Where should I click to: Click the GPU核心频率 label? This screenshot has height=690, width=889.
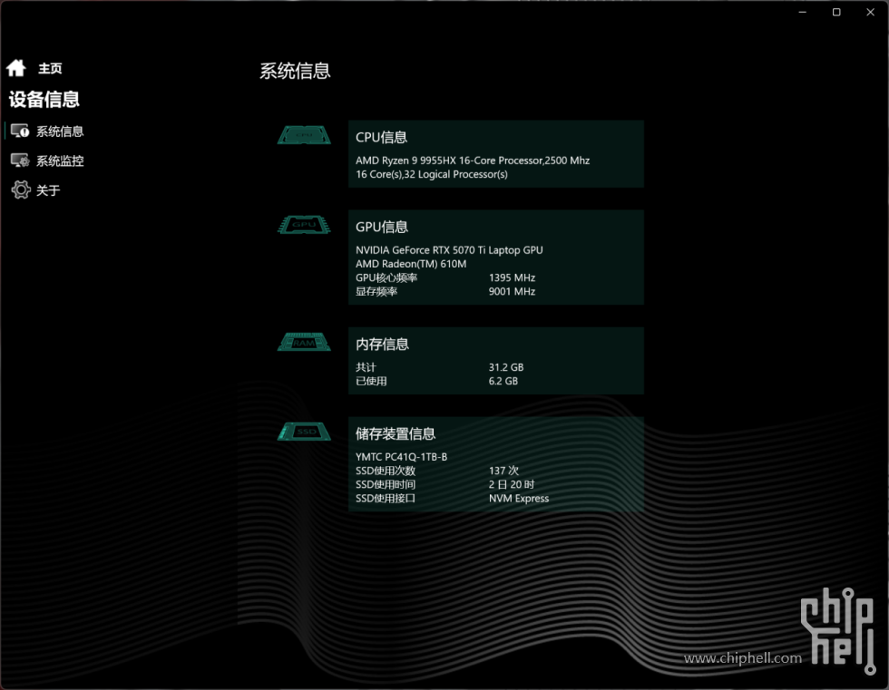pos(386,277)
